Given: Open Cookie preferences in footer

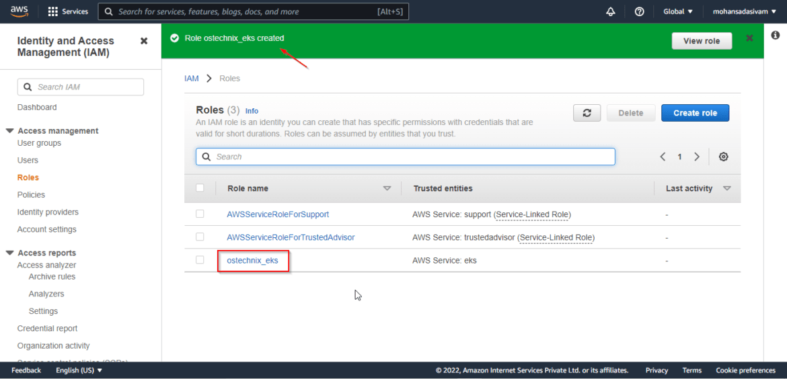Looking at the screenshot, I should [746, 370].
